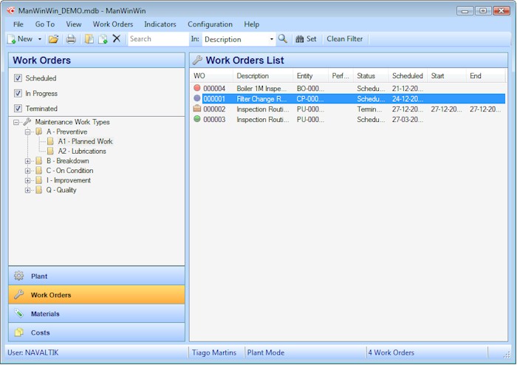Expand the I - Improvement node
The image size is (517, 365).
click(28, 181)
